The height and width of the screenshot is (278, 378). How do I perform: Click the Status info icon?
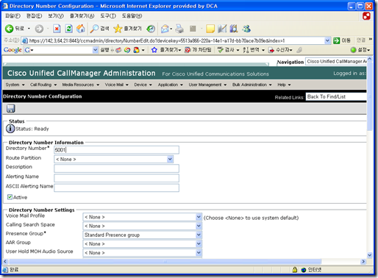(x=10, y=129)
